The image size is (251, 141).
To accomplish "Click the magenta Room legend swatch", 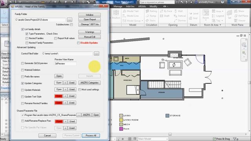I will [121, 129].
